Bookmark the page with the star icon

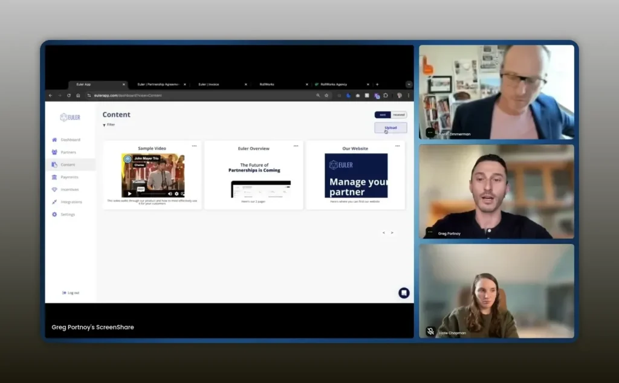[x=326, y=95]
